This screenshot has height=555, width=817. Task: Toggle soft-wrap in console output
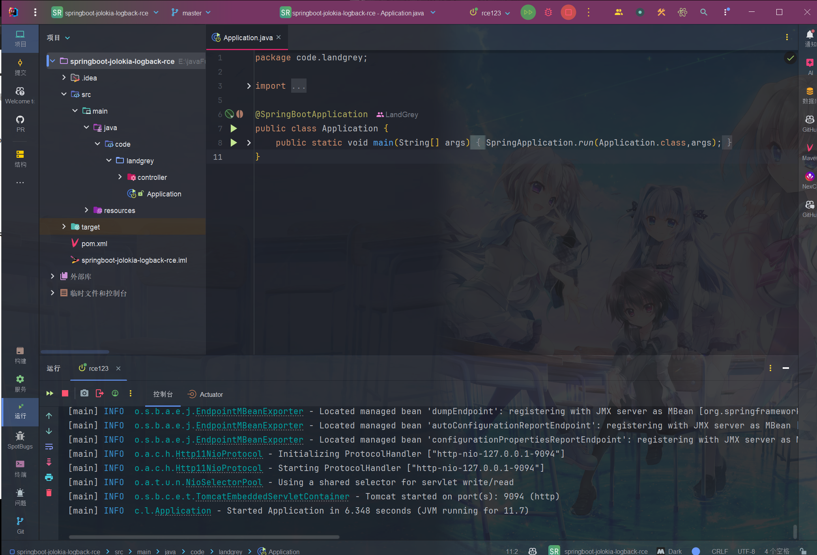49,447
